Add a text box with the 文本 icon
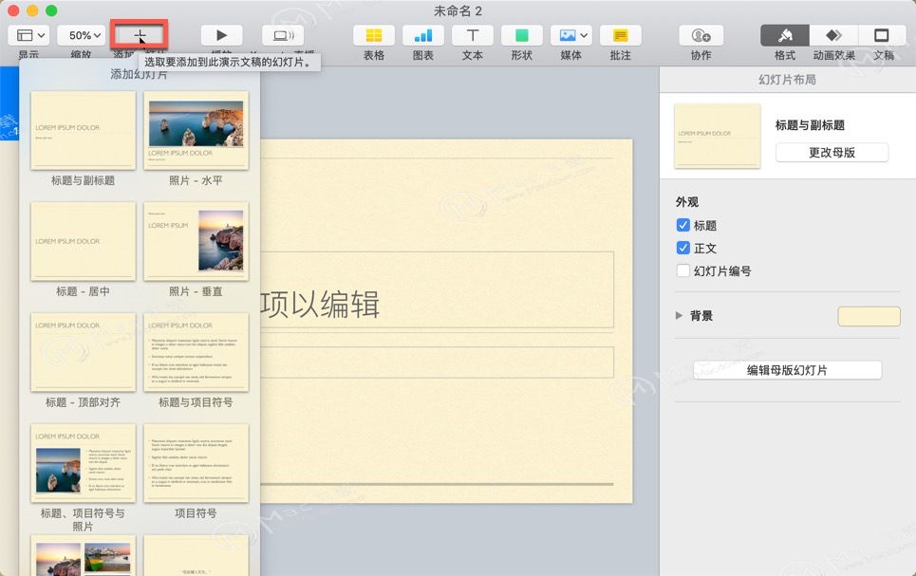This screenshot has width=916, height=576. [x=472, y=35]
